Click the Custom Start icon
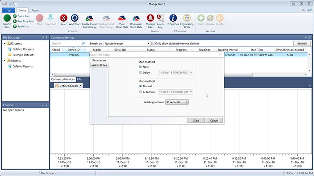Screen dimensions: 314x176 tap(7, 18)
